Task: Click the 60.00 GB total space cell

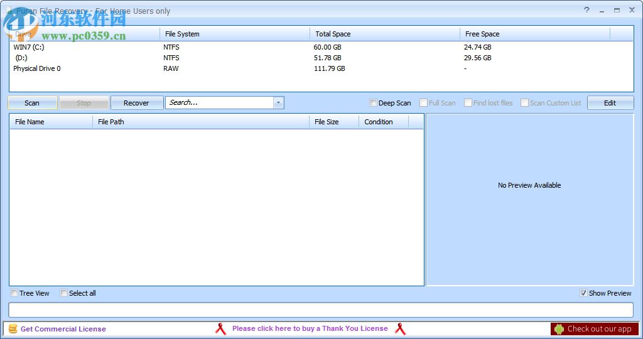Action: click(327, 47)
